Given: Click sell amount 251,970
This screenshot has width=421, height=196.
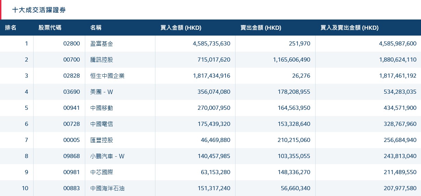Looking at the screenshot, I should coord(299,43).
